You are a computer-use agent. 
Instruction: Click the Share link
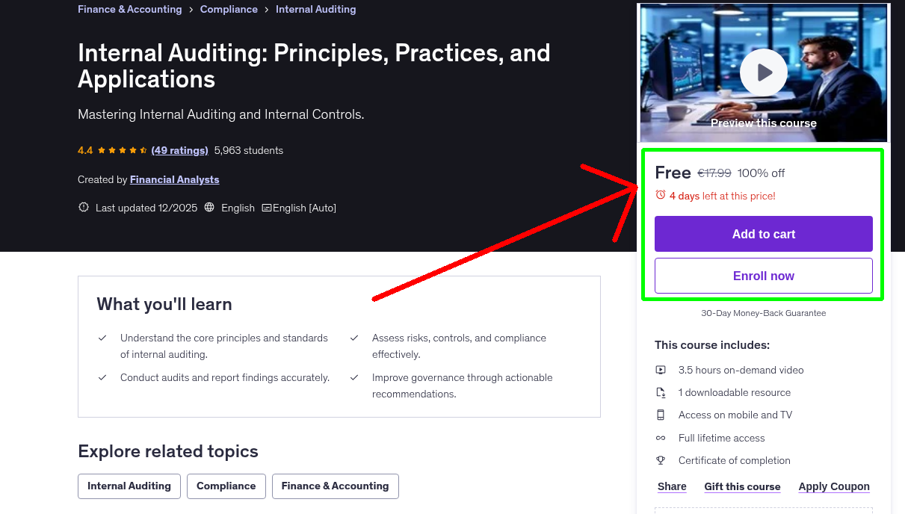coord(671,486)
